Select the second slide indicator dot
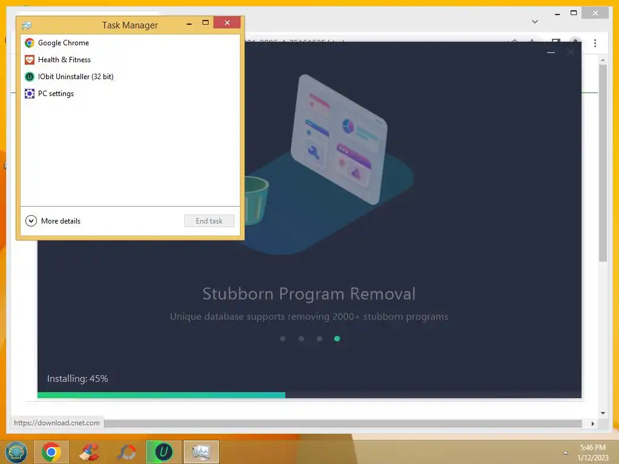Screen dimensions: 619x464 [x=301, y=338]
